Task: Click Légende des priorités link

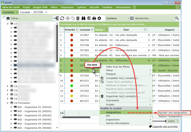Action: [x=165, y=126]
